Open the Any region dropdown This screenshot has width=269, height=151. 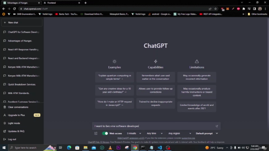179,133
